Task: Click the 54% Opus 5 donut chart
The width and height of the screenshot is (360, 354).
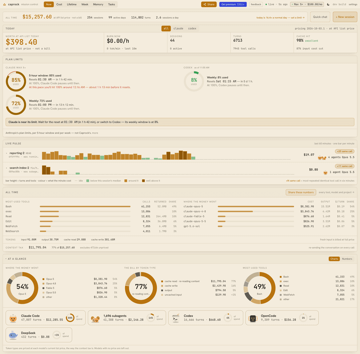Action: [22, 288]
